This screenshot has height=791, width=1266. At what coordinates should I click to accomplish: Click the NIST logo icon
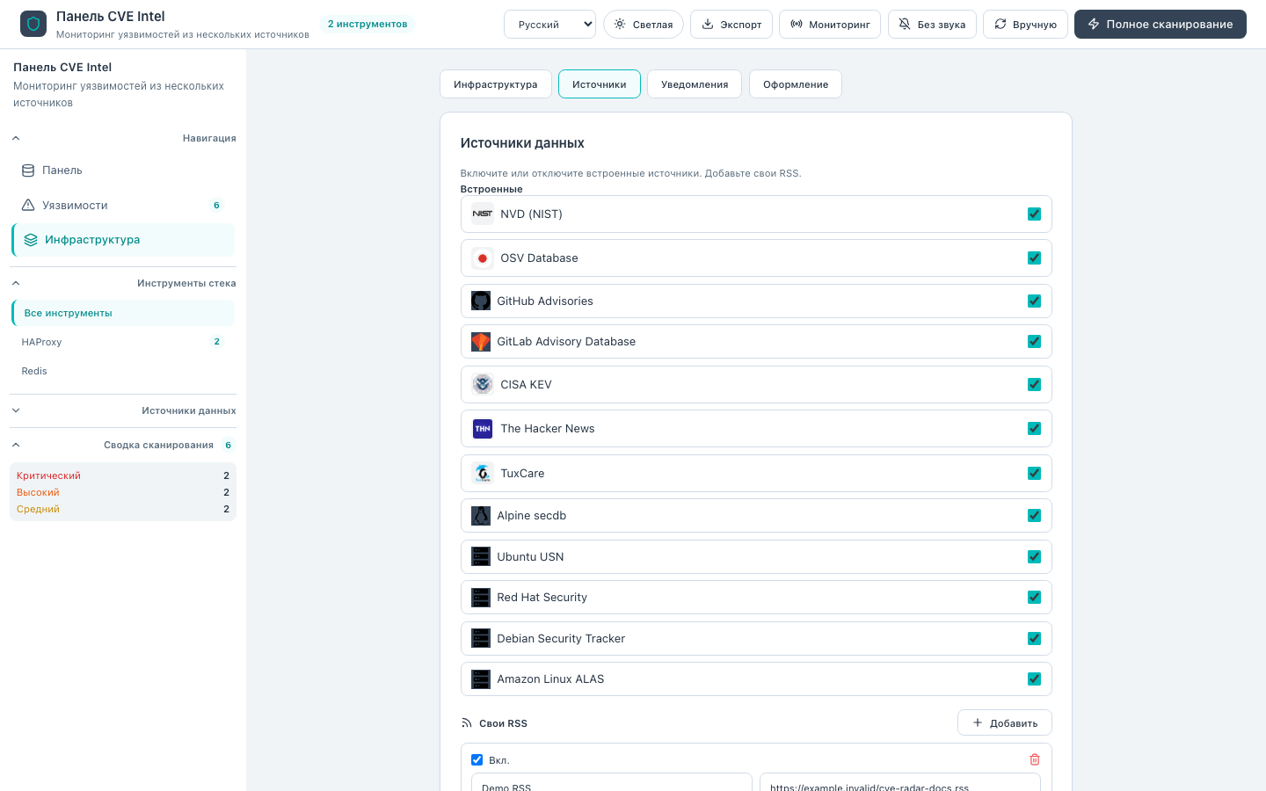[x=483, y=214]
